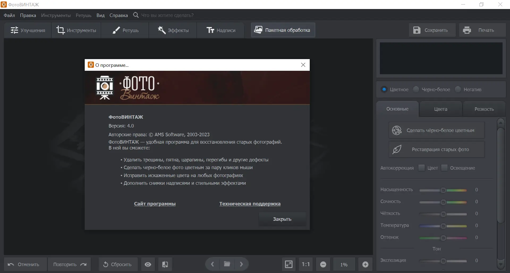Launch Пакетная обработка

pos(283,30)
